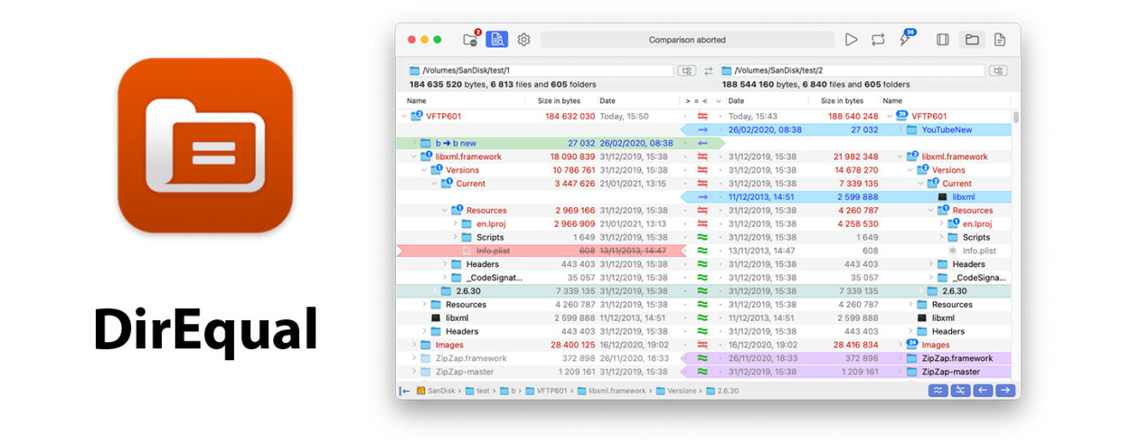Image resolution: width=1131 pixels, height=445 pixels.
Task: Toggle right-arrow filter button at bottom
Action: click(1006, 390)
